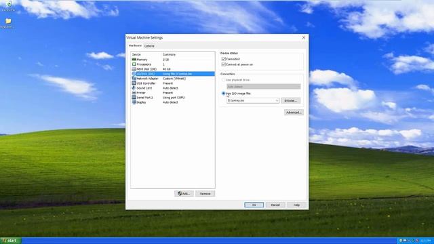Select the USB Controller icon
Screen dimensions: 434x244
click(134, 83)
